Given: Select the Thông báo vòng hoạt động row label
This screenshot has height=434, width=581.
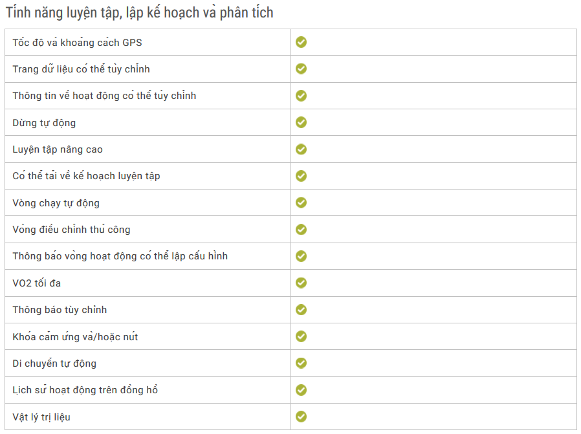Looking at the screenshot, I should coord(120,256).
